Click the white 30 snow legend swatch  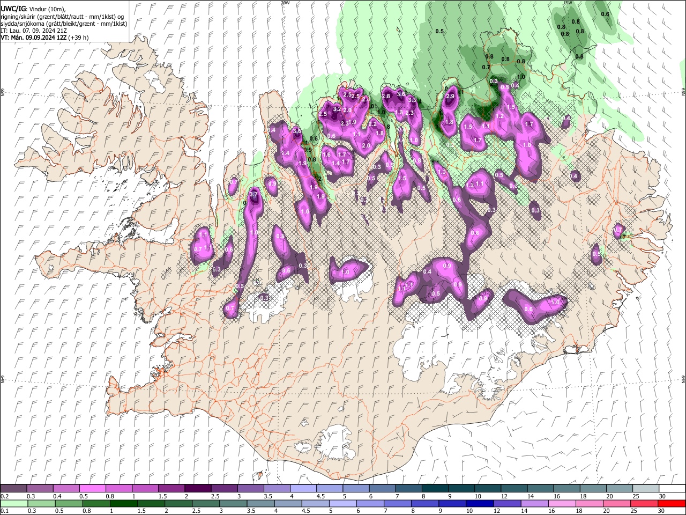coord(672,488)
